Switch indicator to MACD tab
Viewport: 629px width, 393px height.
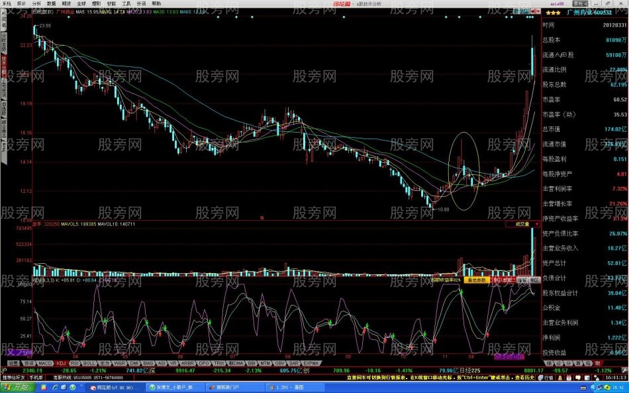(44, 363)
